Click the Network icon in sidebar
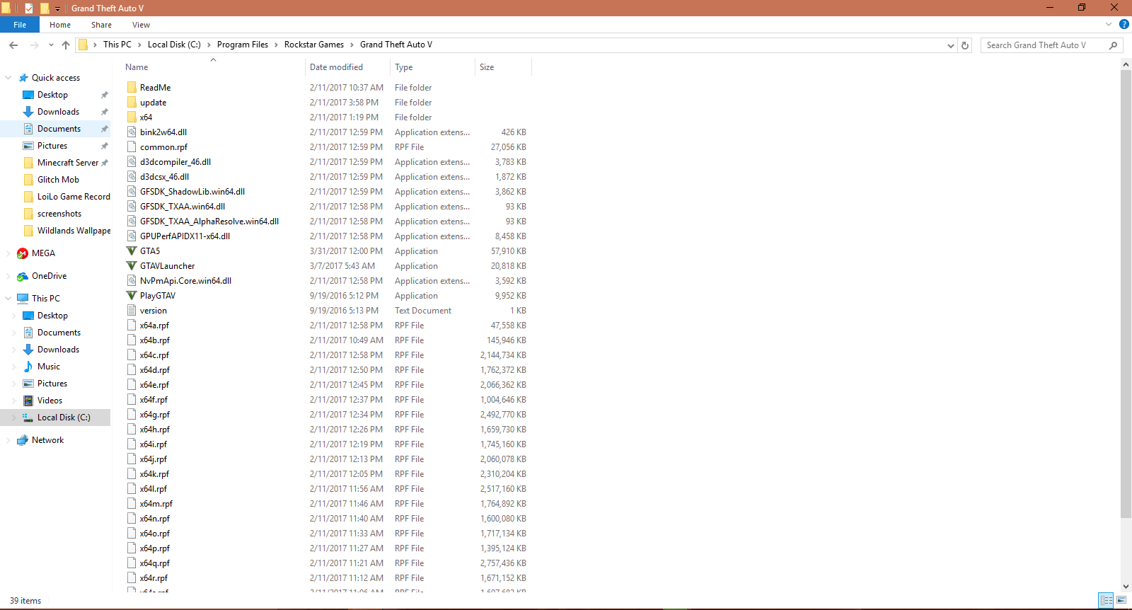Viewport: 1132px width, 610px height. click(23, 440)
